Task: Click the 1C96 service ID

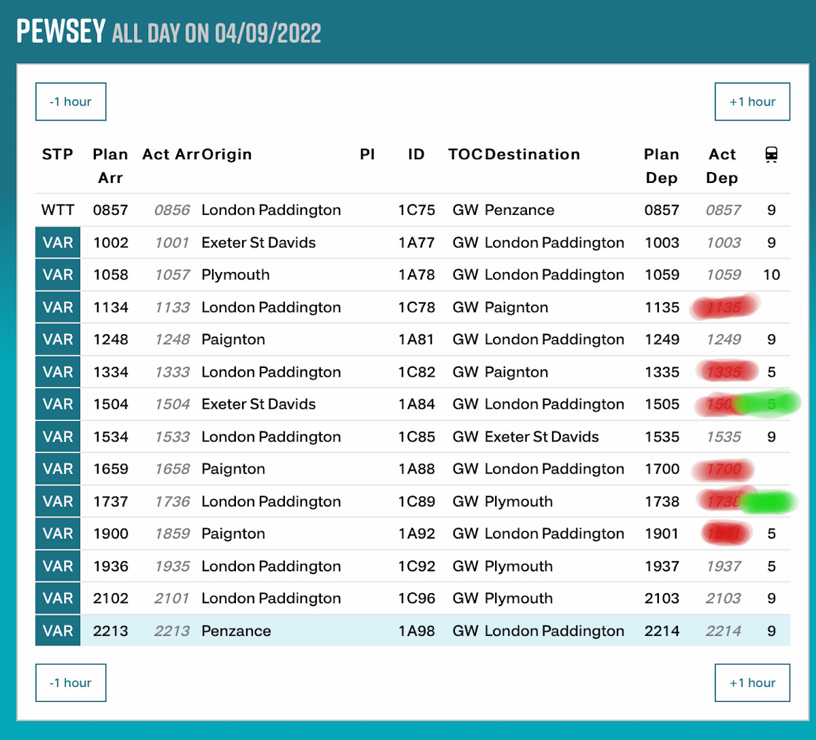Action: click(416, 599)
